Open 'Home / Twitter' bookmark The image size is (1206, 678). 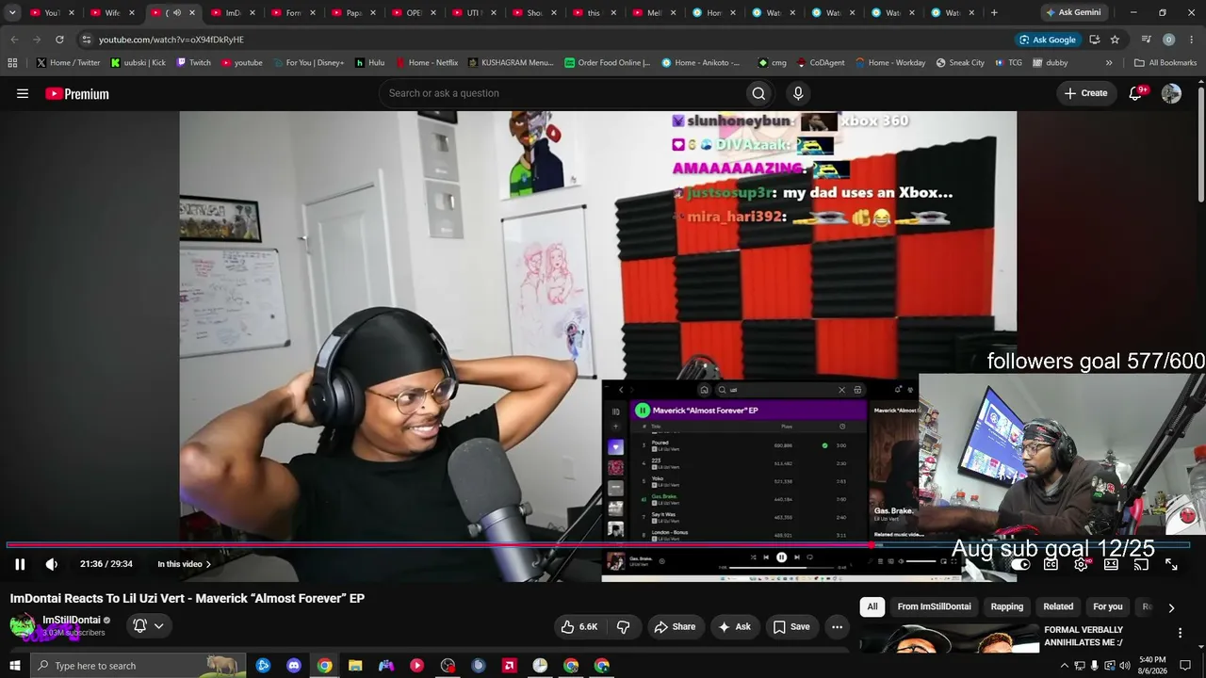pos(68,62)
